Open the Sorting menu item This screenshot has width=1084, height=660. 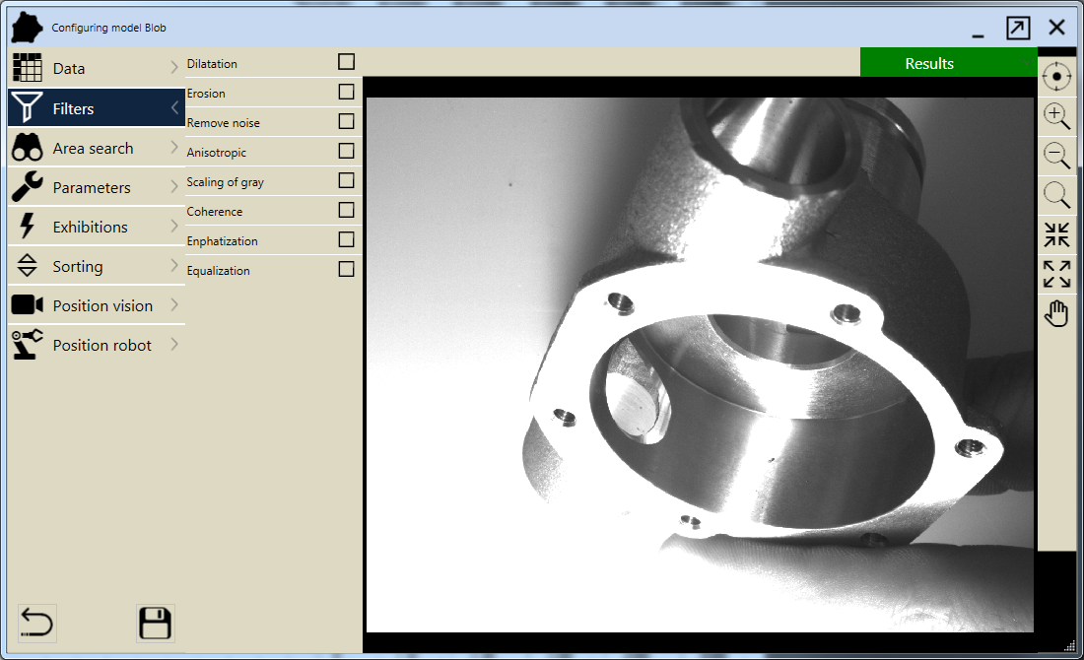[97, 265]
